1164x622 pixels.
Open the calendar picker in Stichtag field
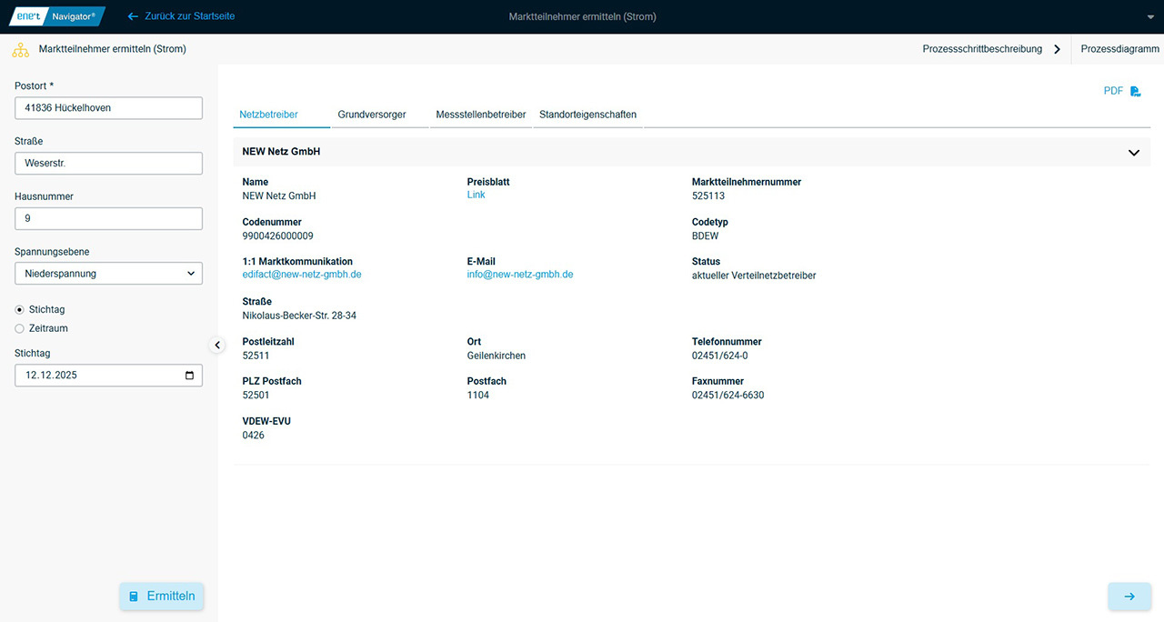(189, 375)
